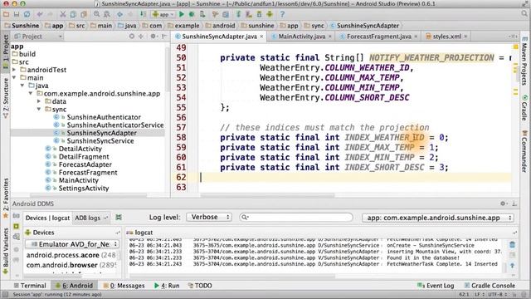This screenshot has height=299, width=531.
Task: Open the Terminal tool window
Action: point(30,286)
